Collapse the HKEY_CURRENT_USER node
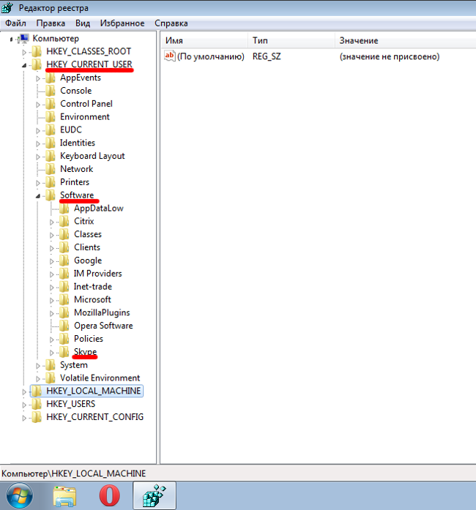 [24, 65]
